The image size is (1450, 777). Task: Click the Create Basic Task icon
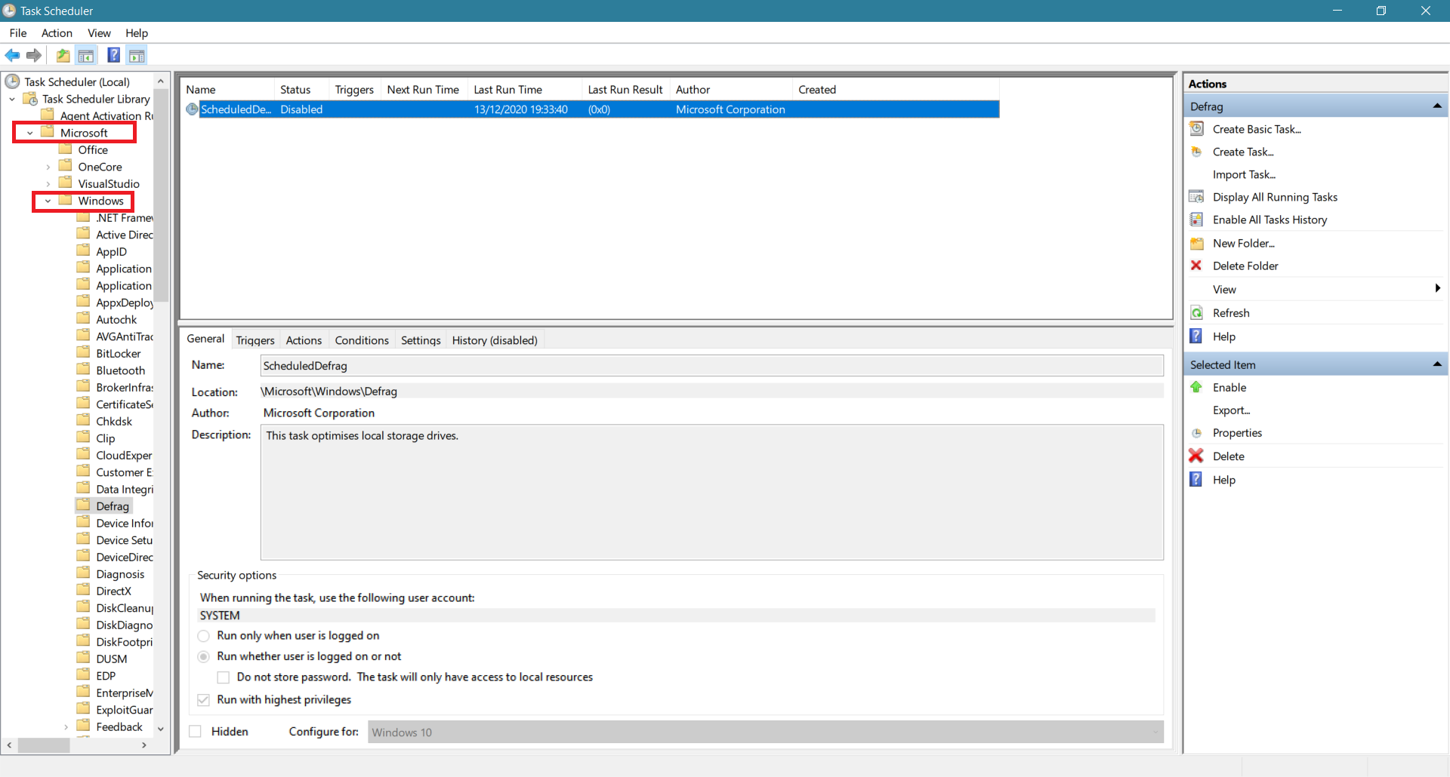1197,129
